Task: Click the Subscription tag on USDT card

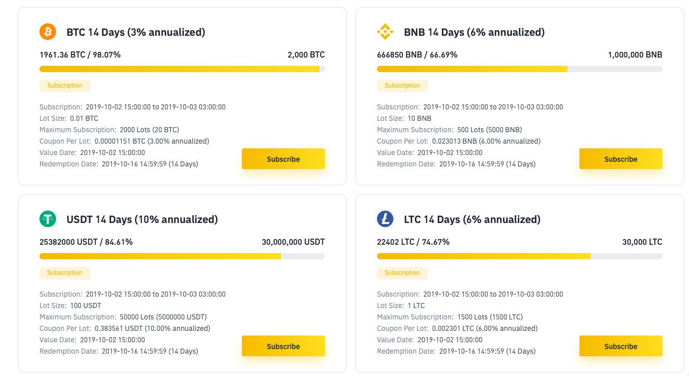Action: pyautogui.click(x=65, y=273)
